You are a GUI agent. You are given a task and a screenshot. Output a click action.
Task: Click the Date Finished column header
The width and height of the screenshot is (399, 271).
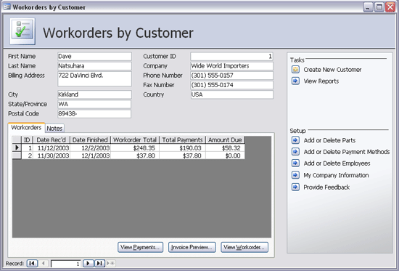pos(91,139)
